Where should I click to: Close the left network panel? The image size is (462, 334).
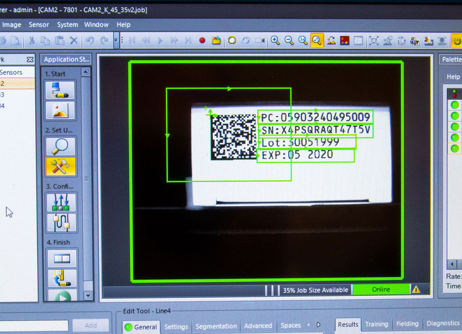[x=30, y=60]
